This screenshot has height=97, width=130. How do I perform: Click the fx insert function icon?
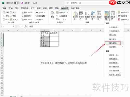(x=26, y=26)
